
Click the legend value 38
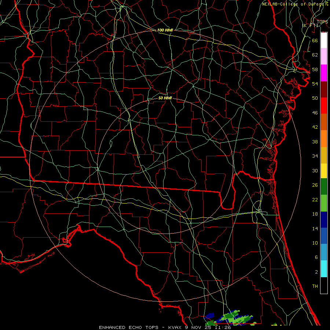(x=315, y=142)
